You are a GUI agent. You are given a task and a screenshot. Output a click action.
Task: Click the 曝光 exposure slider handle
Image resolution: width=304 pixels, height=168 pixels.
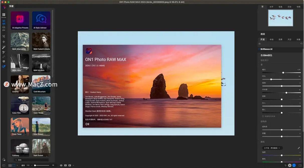point(283,73)
